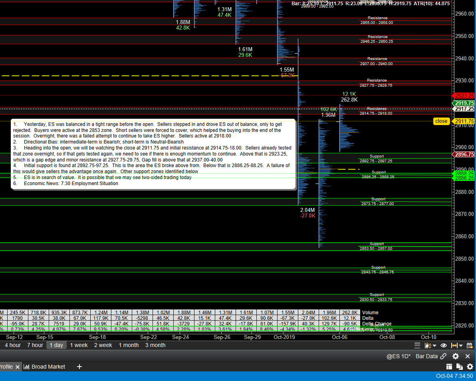Click the Resistance 2946.25 - 2950.25 zone label
This screenshot has height=381, width=476.
(x=377, y=39)
